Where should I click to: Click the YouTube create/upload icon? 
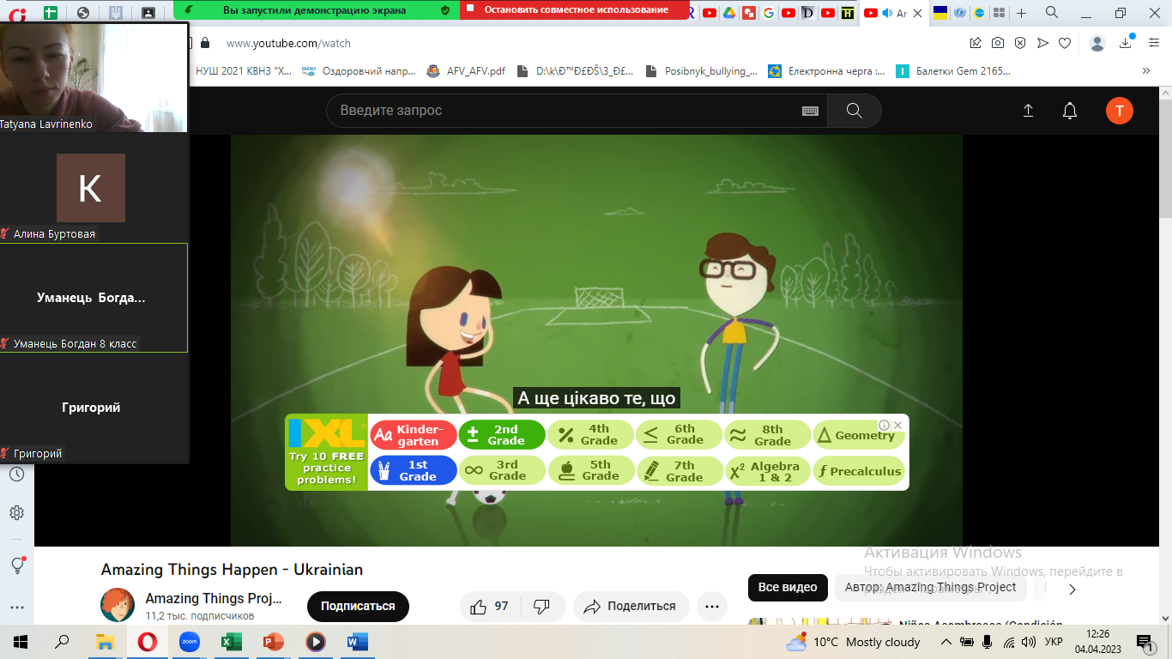1028,111
